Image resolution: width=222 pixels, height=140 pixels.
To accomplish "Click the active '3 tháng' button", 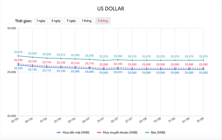I will pyautogui.click(x=102, y=21).
